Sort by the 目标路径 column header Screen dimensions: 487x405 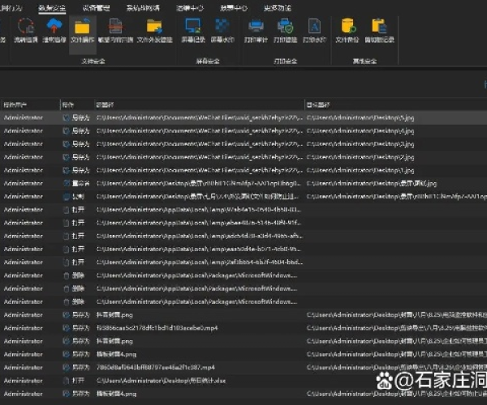[317, 105]
